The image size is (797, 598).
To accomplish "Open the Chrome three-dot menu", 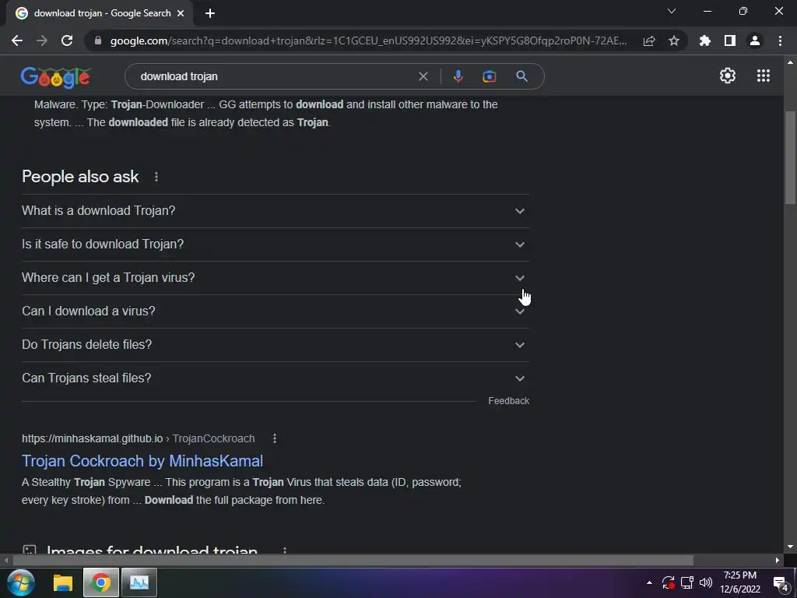I will (780, 40).
